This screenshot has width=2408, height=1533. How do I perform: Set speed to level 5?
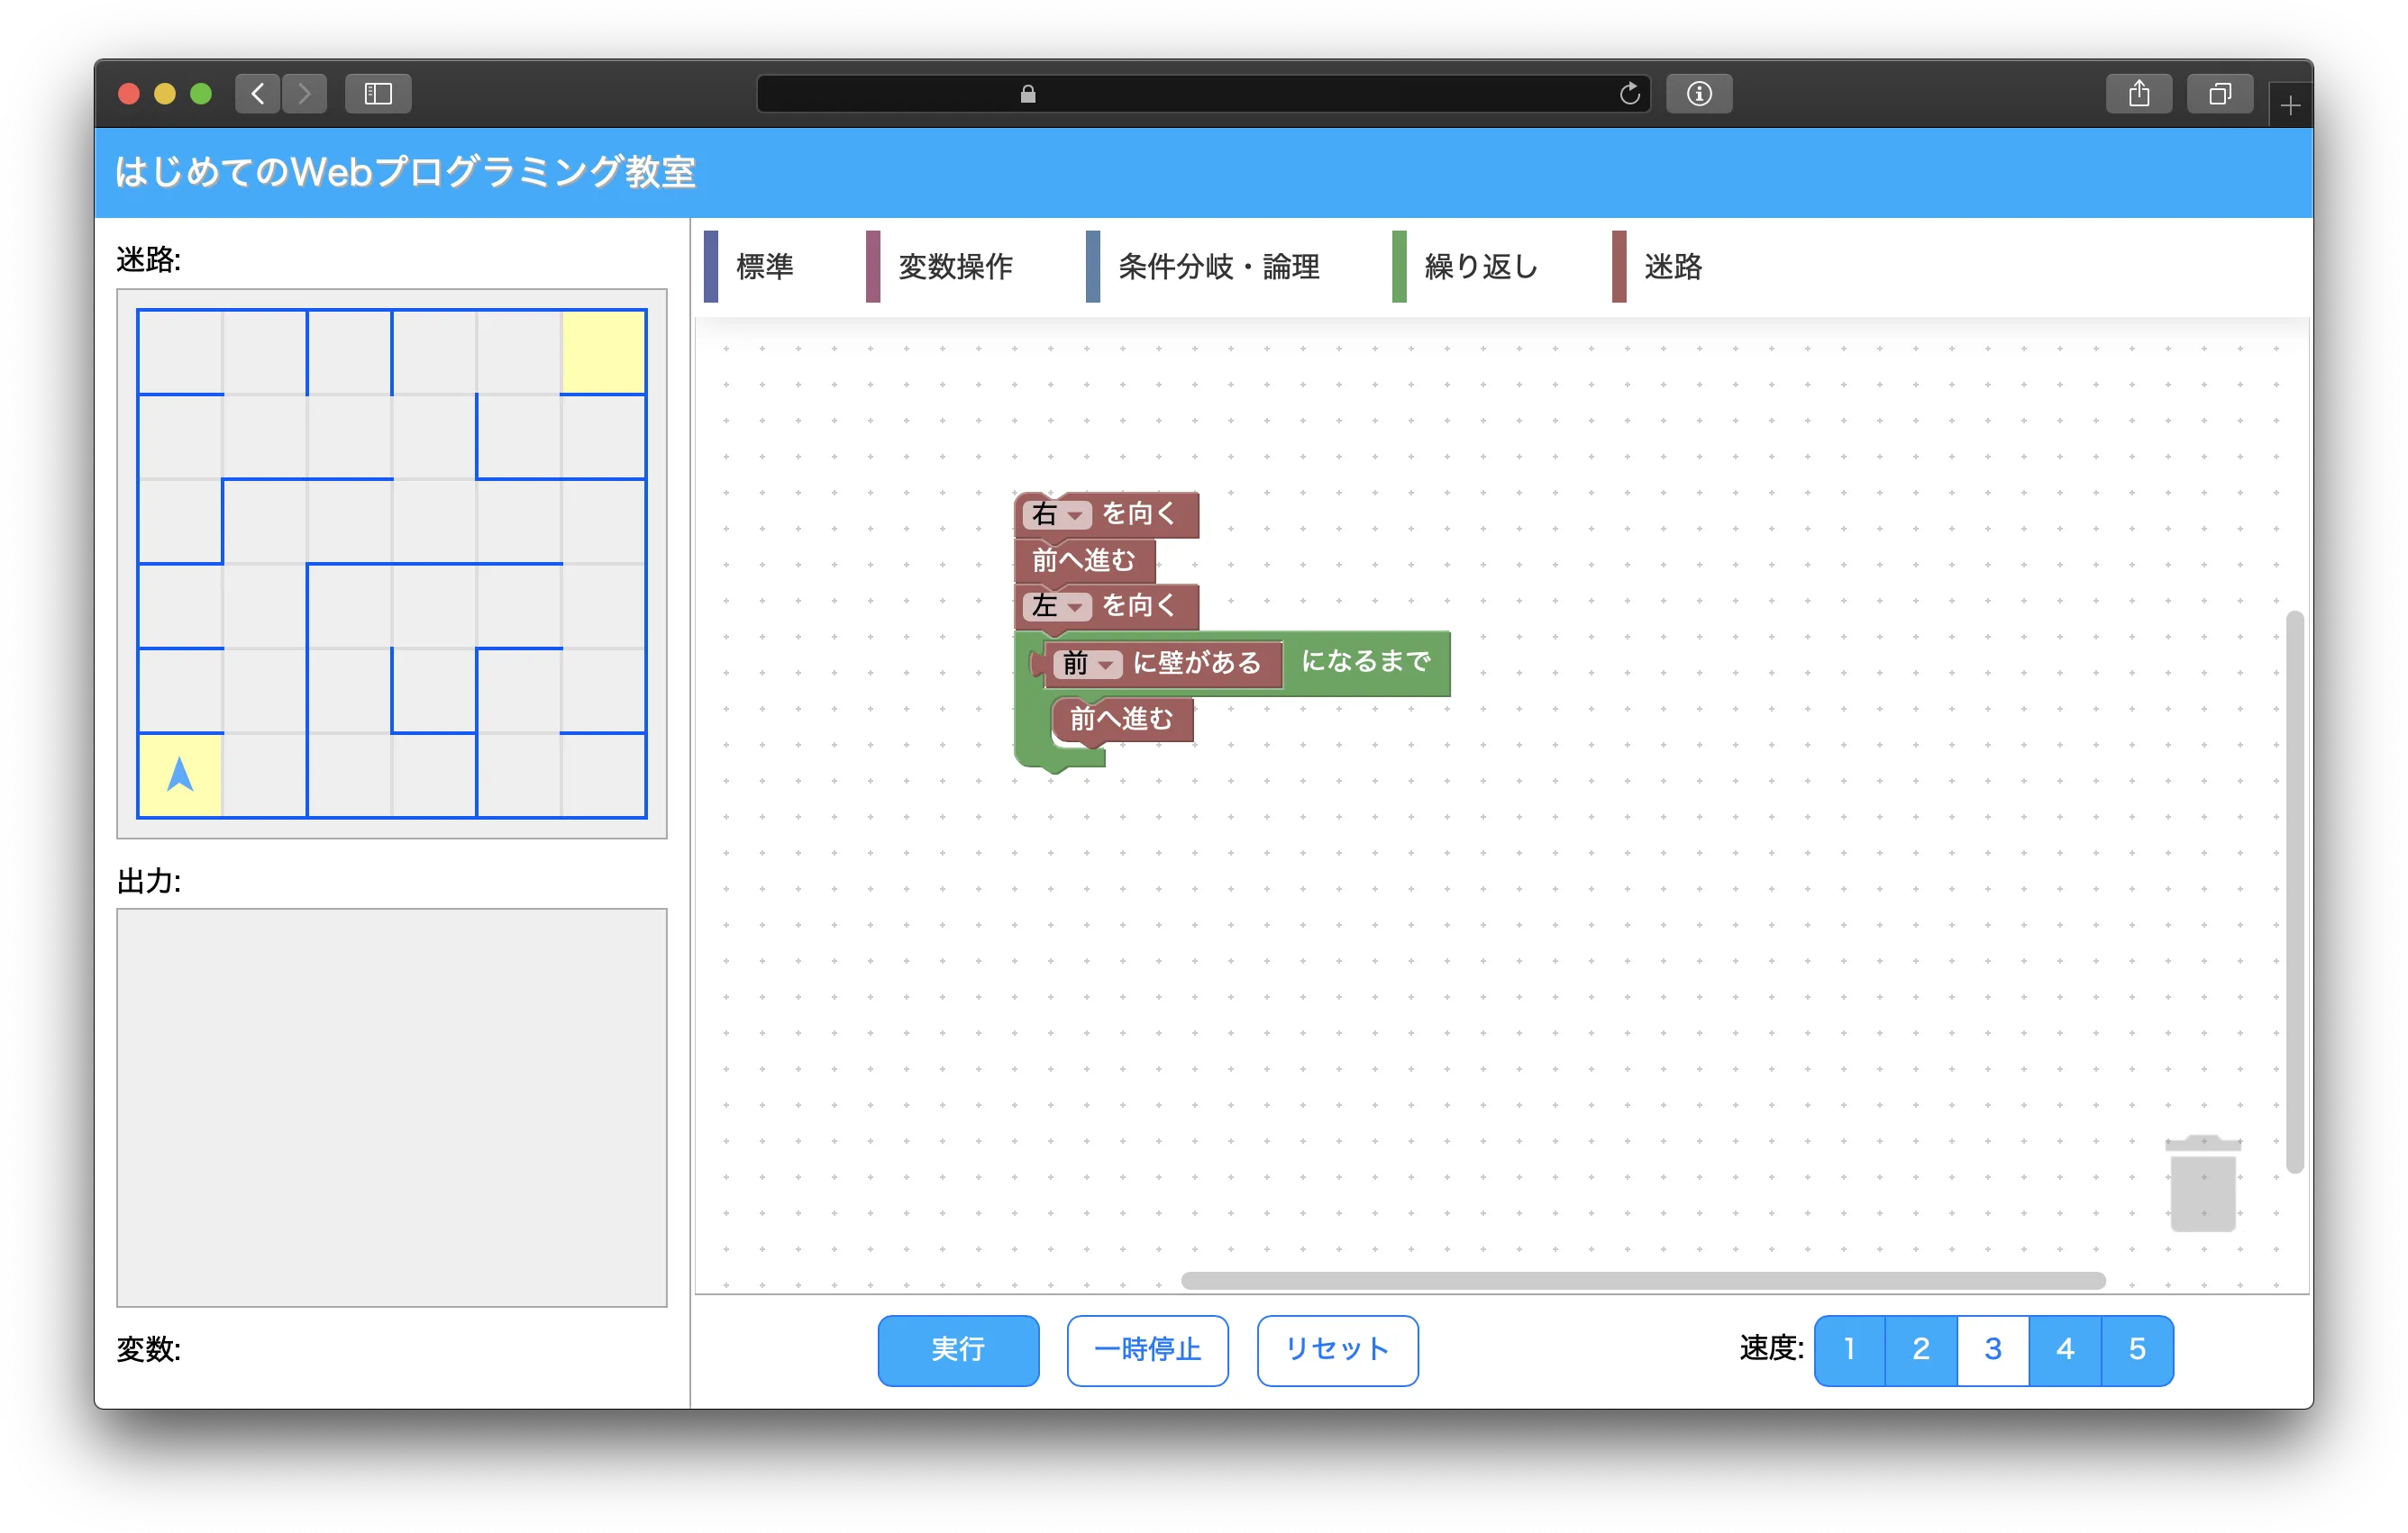(x=2137, y=1350)
